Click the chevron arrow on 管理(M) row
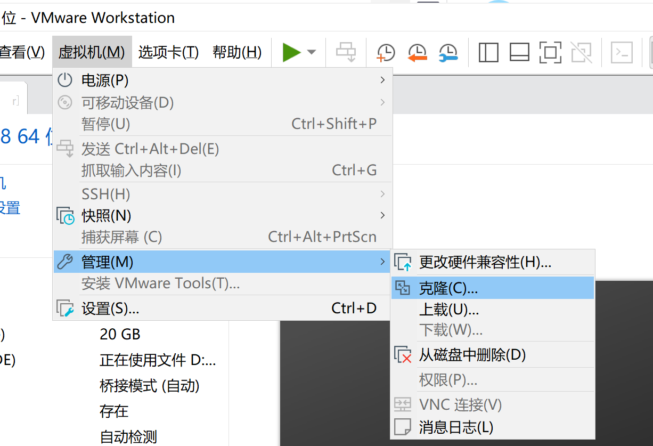The height and width of the screenshot is (446, 653). click(382, 262)
